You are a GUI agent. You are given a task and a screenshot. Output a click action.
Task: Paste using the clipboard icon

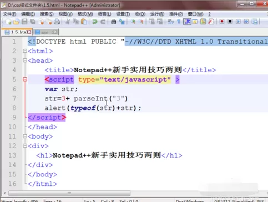coord(84,22)
